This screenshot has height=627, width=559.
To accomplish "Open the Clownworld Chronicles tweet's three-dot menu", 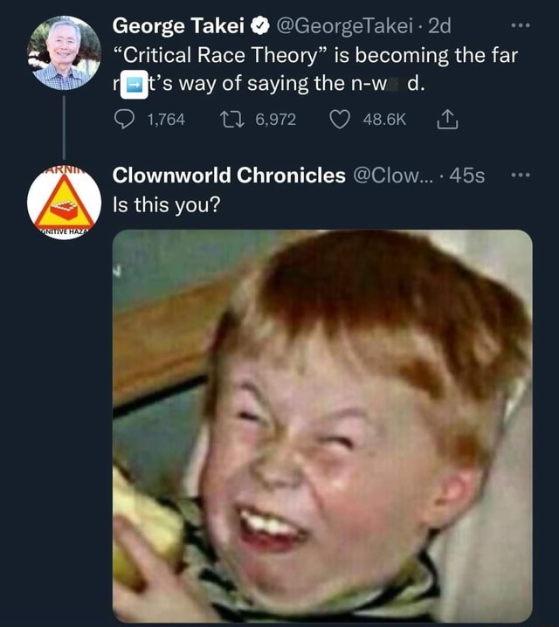I will 521,175.
